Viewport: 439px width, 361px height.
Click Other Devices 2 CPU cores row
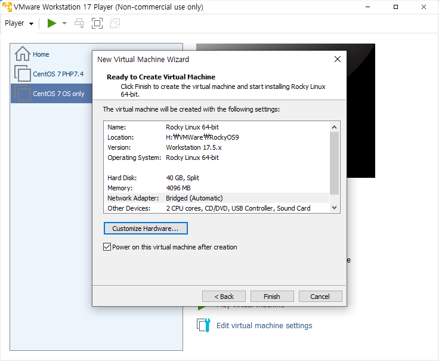tap(218, 208)
